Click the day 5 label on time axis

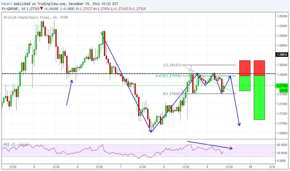click(34, 167)
